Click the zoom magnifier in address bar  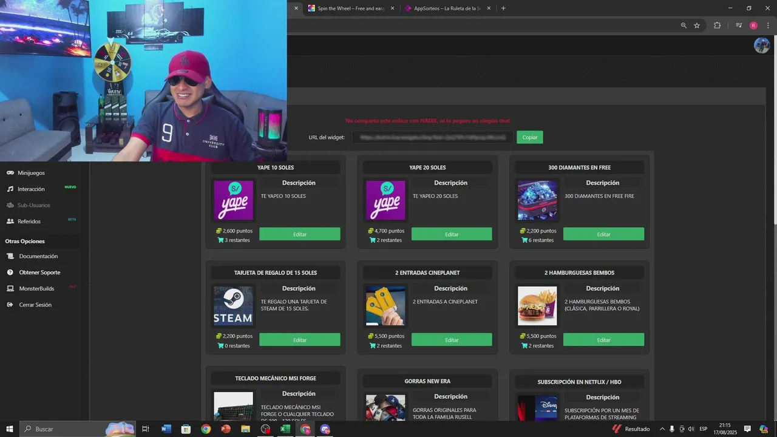pyautogui.click(x=684, y=25)
